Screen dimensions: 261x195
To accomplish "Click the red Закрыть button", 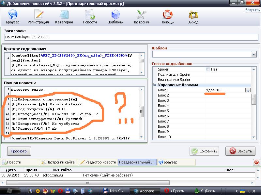I will pos(240,151).
